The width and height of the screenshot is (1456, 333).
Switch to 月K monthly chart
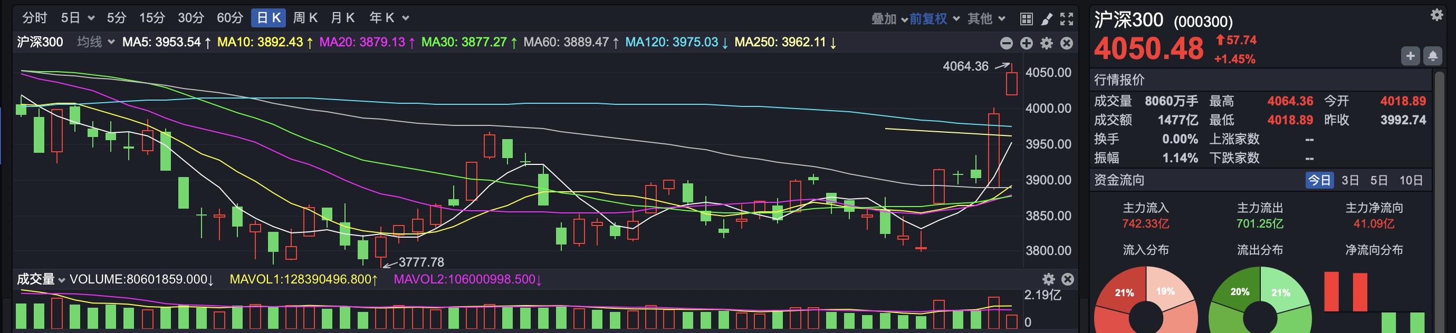coord(342,18)
